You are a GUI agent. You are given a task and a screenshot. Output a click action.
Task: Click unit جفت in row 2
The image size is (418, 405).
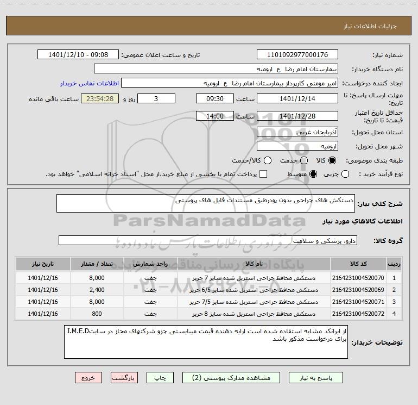click(x=150, y=290)
